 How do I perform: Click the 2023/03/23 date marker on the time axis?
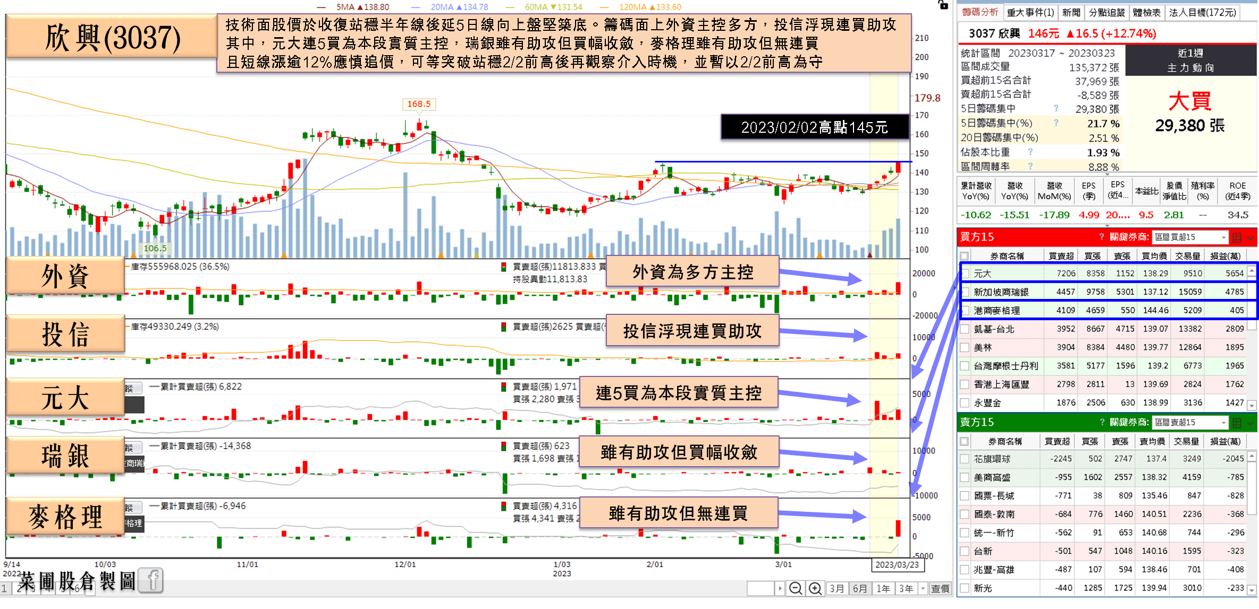pyautogui.click(x=897, y=564)
